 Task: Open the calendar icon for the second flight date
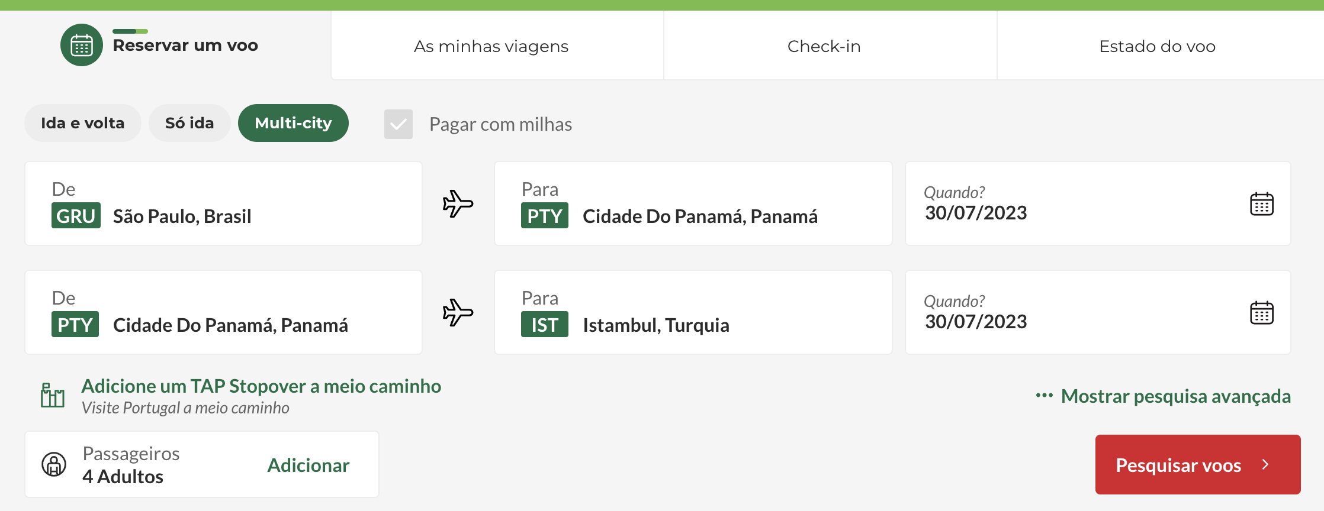(1261, 313)
